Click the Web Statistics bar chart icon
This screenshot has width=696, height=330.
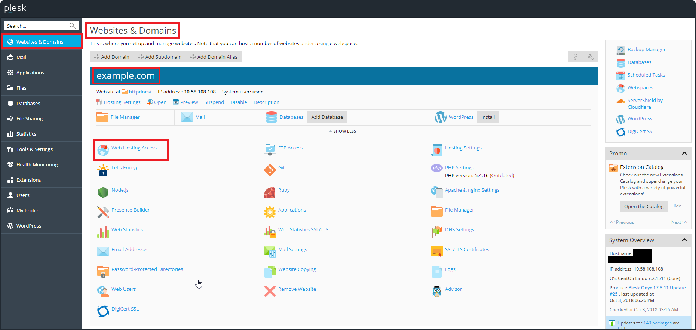pyautogui.click(x=103, y=232)
